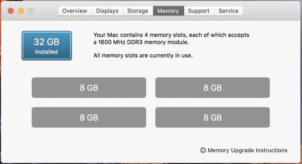302x164 pixels.
Task: Select the top-left 8 GB memory slot
Action: 89,88
